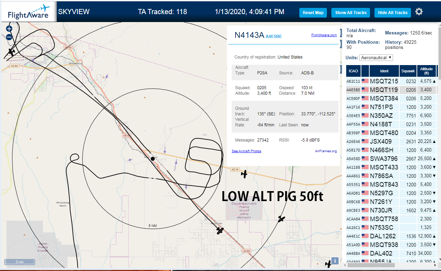
Task: Select the MSQT384 aircraft row
Action: (392, 98)
